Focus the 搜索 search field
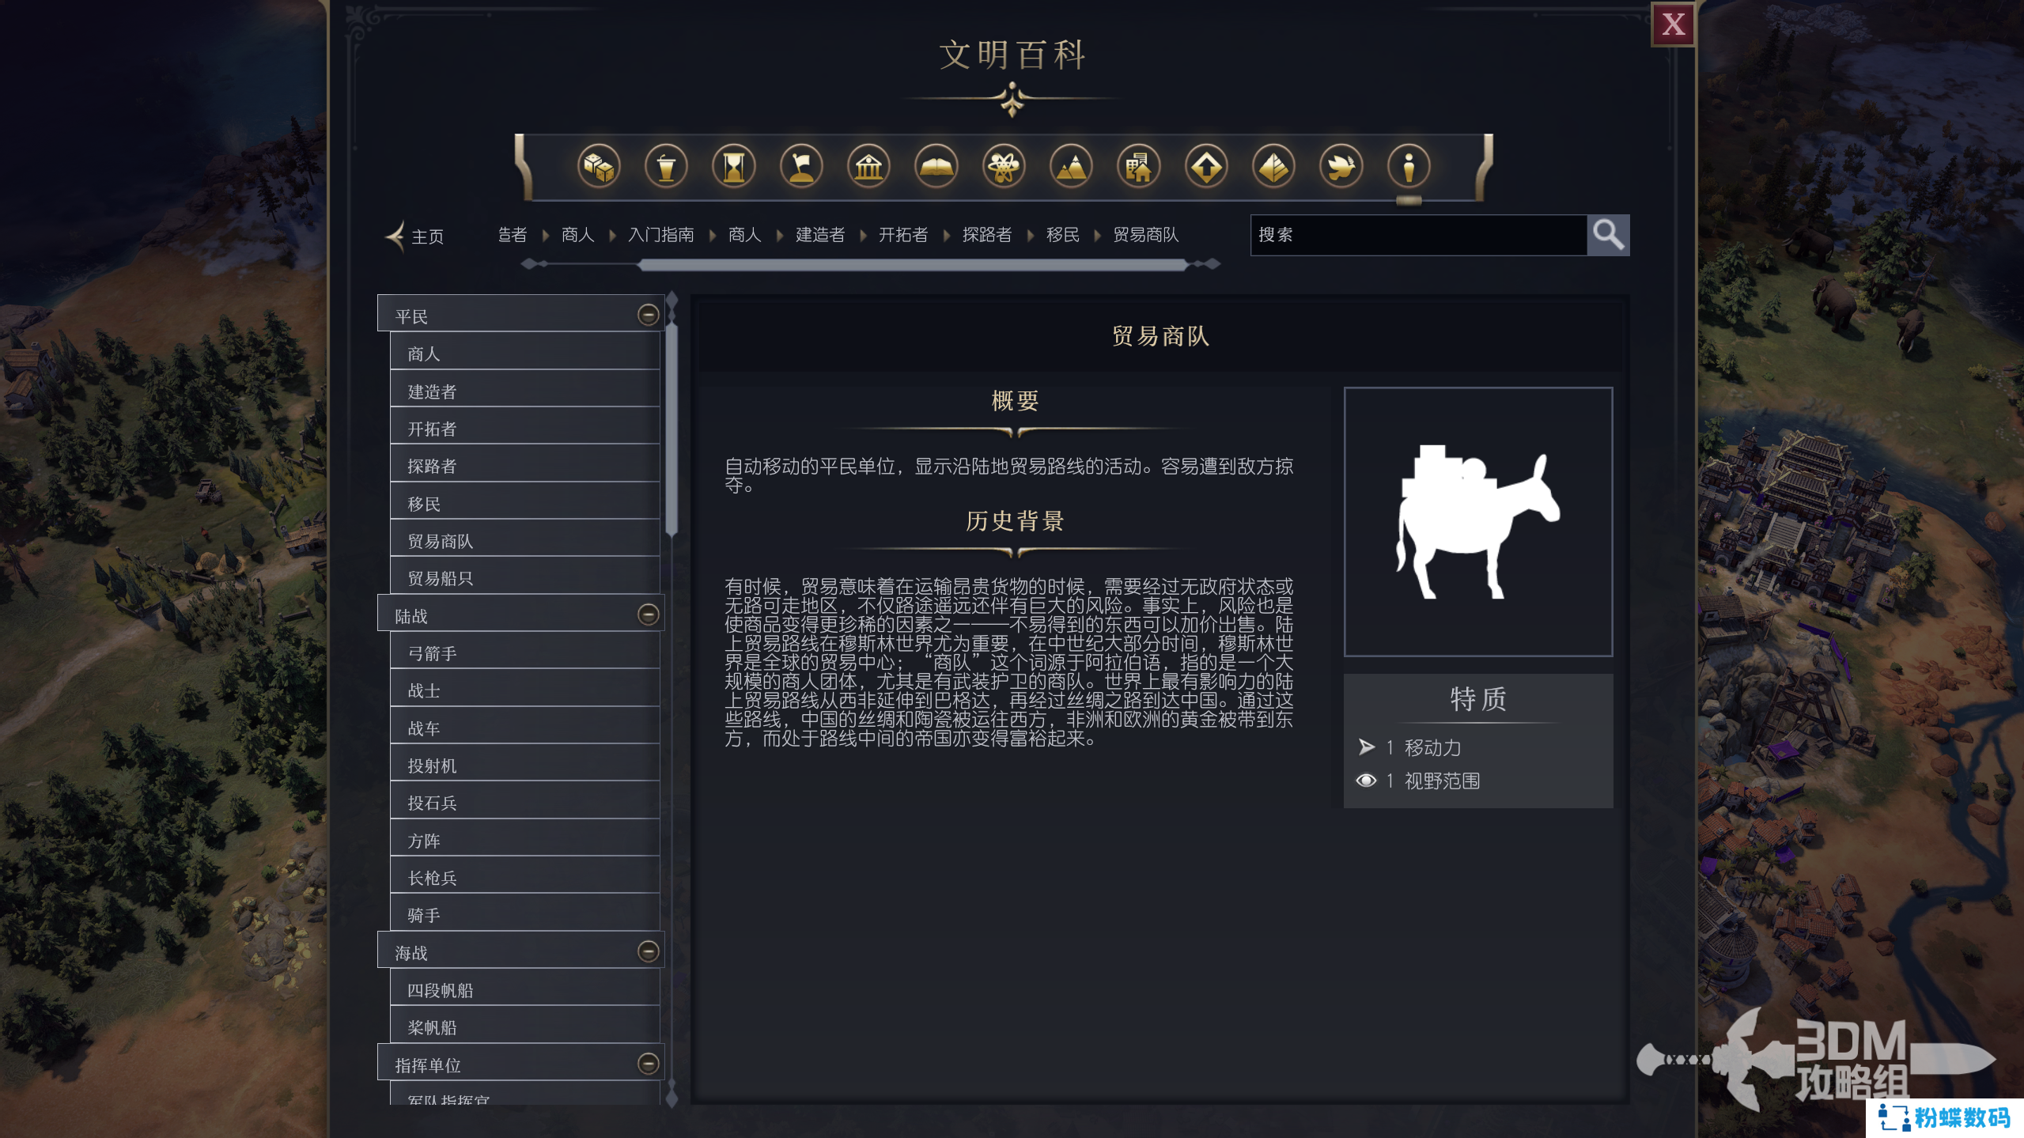This screenshot has width=2024, height=1138. point(1418,235)
